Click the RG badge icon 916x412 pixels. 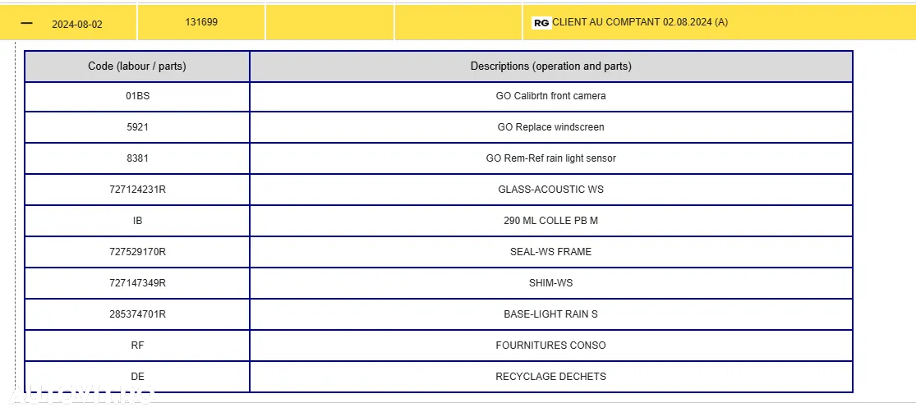pyautogui.click(x=541, y=23)
